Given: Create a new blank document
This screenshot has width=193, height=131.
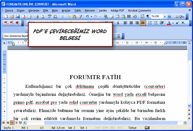Looking at the screenshot, I should [6, 16].
